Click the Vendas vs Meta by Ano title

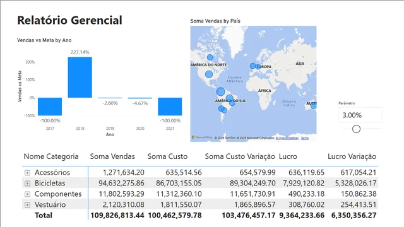pos(44,40)
